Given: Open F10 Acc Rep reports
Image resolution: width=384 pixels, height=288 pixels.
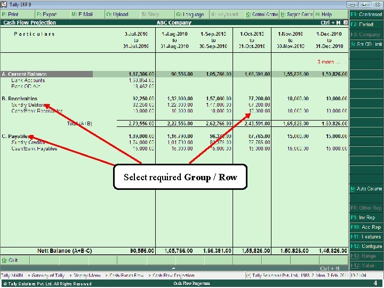Looking at the screenshot, I should [x=366, y=227].
